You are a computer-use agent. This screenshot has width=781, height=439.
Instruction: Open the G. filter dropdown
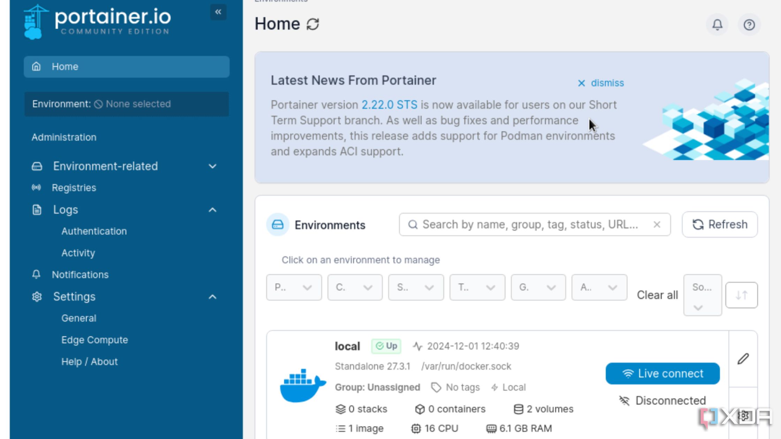point(538,287)
